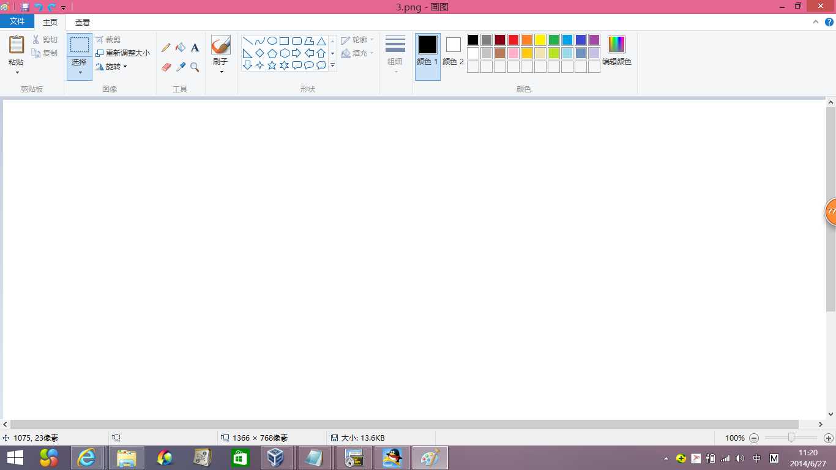Choose the straight Line shape
Image resolution: width=836 pixels, height=470 pixels.
tap(247, 41)
